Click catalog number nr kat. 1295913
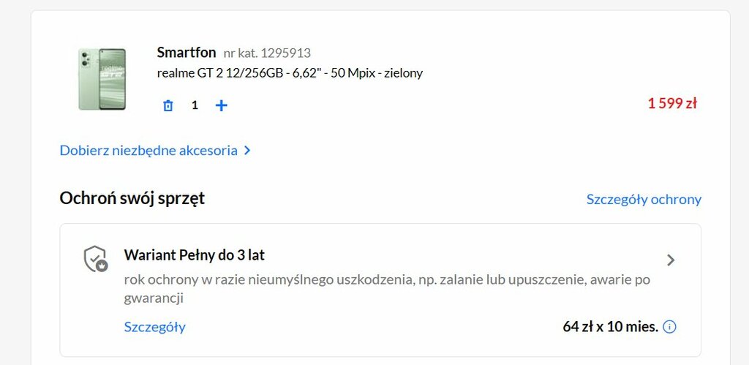The image size is (749, 365). pos(267,53)
